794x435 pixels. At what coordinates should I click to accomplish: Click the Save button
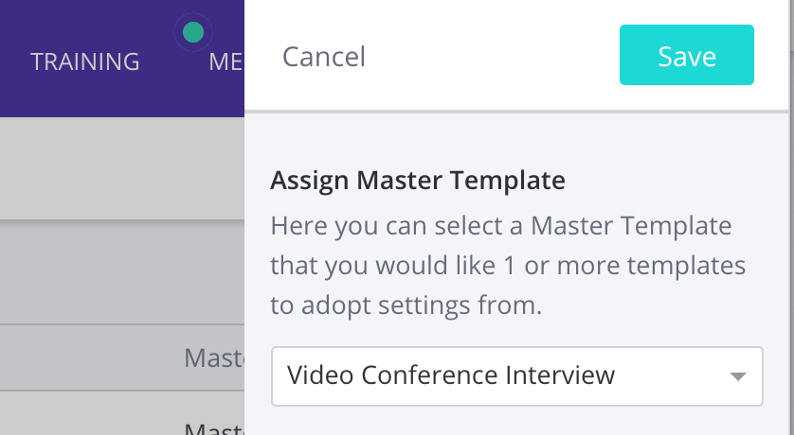tap(686, 56)
